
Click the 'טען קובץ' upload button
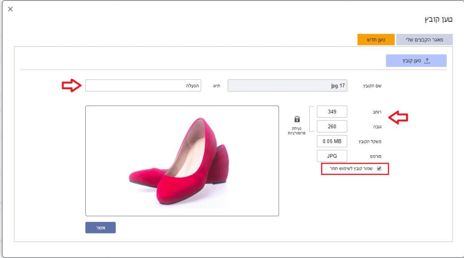pyautogui.click(x=416, y=61)
